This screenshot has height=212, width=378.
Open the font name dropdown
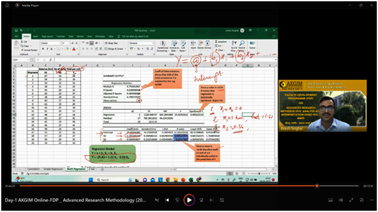(x=60, y=43)
